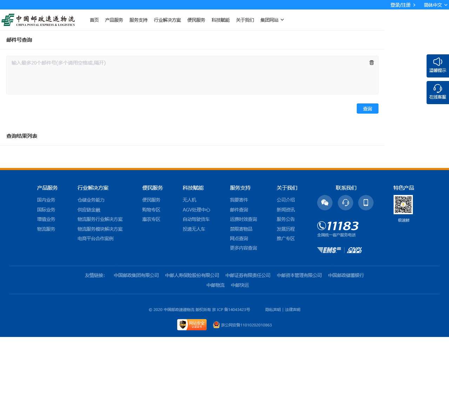Screen dimensions: 449x419
Task: Open the 隐私声明 privacy statement link
Action: click(273, 310)
